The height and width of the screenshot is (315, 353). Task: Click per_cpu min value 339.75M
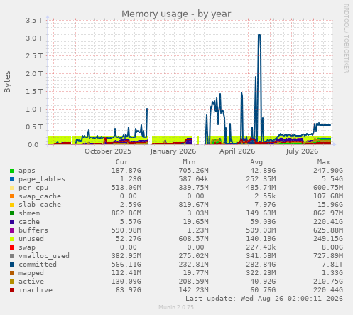coord(193,188)
